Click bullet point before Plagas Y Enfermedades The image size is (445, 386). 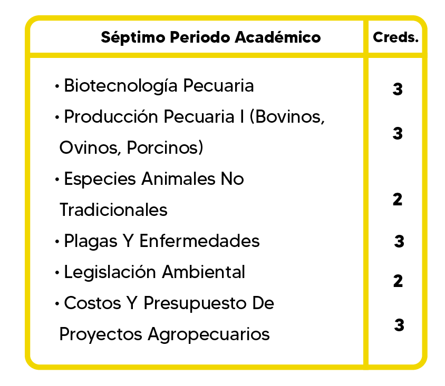point(57,242)
